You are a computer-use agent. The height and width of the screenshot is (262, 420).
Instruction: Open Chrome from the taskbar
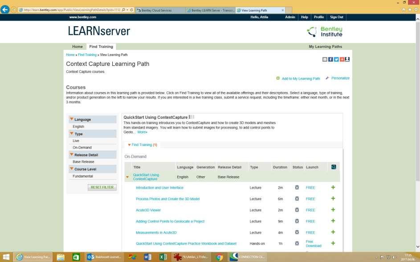[220, 257]
